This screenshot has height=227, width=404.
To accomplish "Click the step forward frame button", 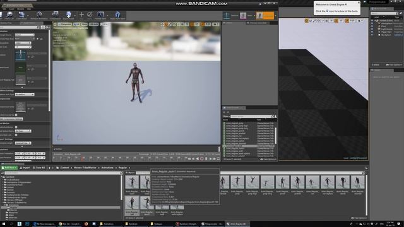I will point(210,159).
